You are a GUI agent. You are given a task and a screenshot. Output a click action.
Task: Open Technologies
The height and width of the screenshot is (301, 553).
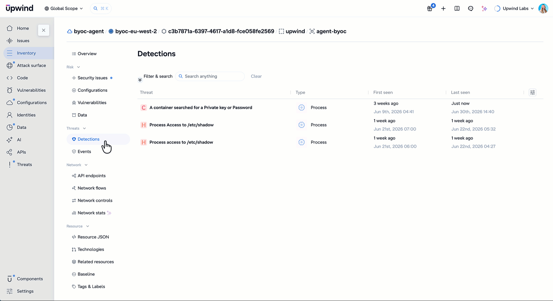click(91, 249)
